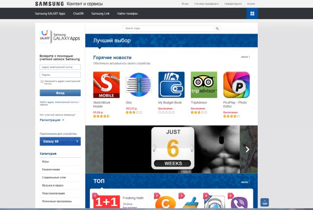Open the PicsPlay Photo Editor icon

coord(236,84)
